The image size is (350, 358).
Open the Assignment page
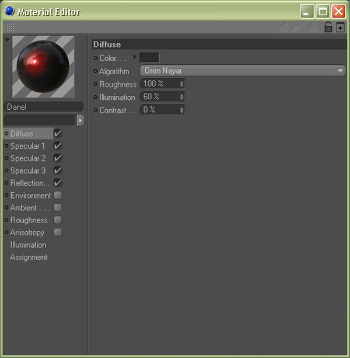pos(29,257)
